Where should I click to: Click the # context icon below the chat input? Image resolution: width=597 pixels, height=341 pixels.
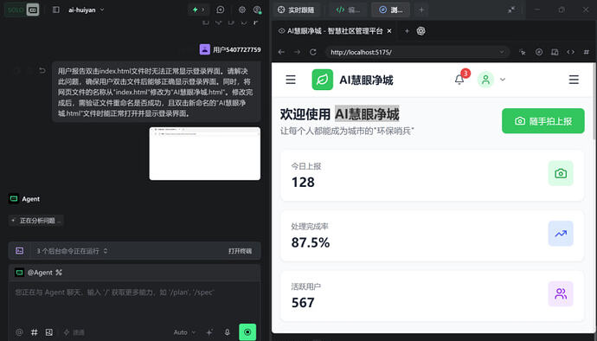coord(35,332)
